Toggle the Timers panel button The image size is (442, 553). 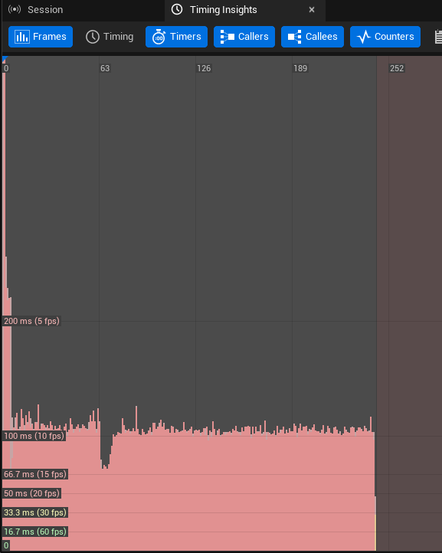coord(176,37)
